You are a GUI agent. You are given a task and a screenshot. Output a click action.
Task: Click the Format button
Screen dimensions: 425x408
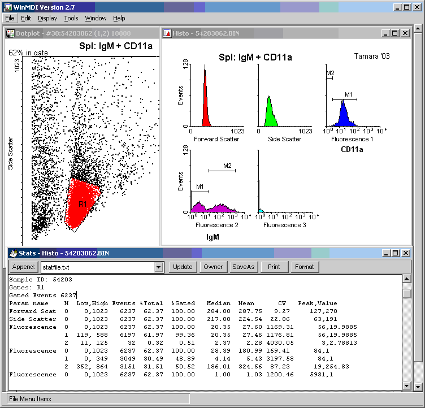(304, 267)
